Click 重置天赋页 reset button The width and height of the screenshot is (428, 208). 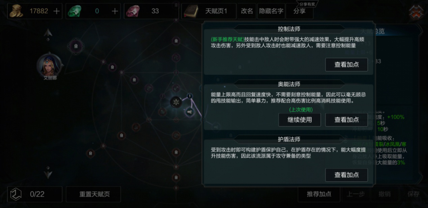93,194
